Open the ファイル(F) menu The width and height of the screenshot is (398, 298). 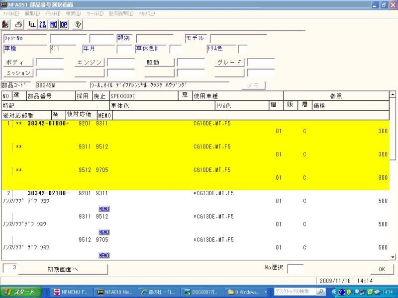pos(10,13)
